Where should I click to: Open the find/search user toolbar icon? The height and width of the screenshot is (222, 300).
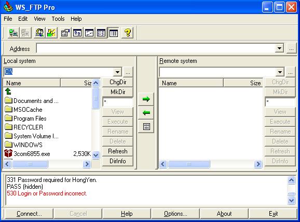(x=39, y=33)
